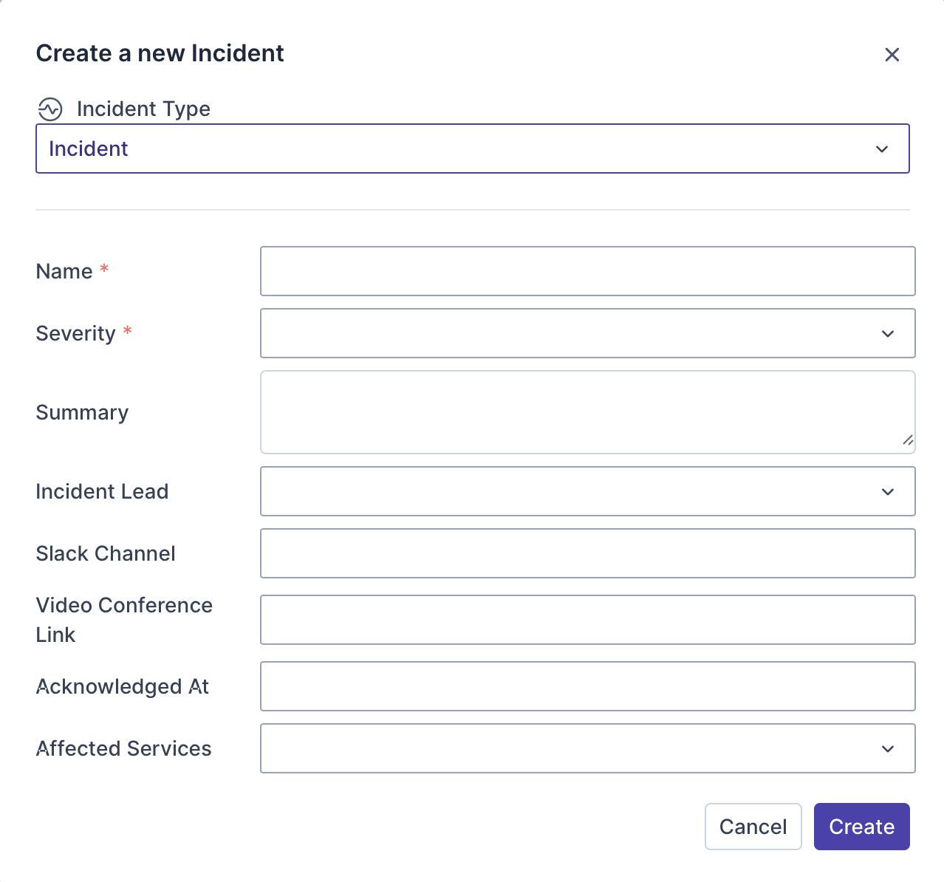Click the Summary box resize handle
The image size is (944, 882).
pyautogui.click(x=908, y=440)
